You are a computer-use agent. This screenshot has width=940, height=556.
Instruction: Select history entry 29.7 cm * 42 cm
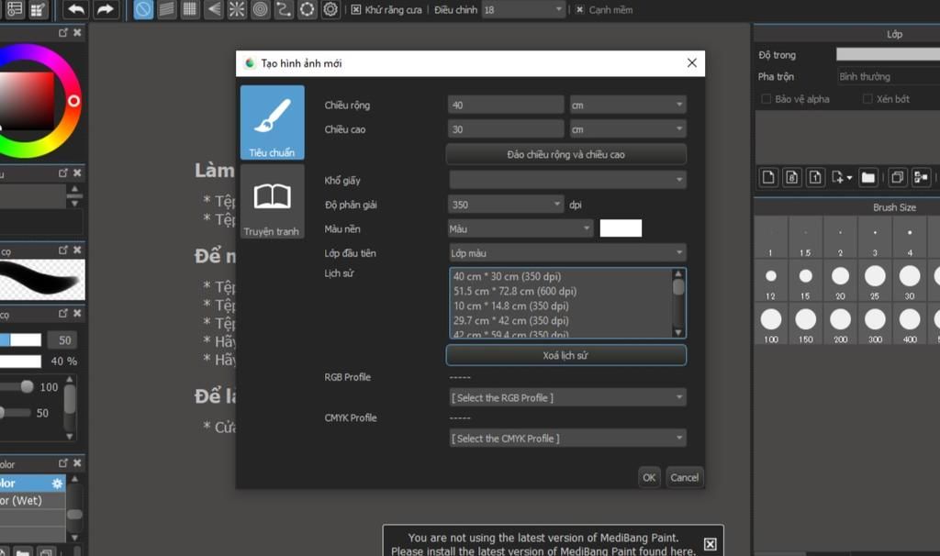pos(510,320)
